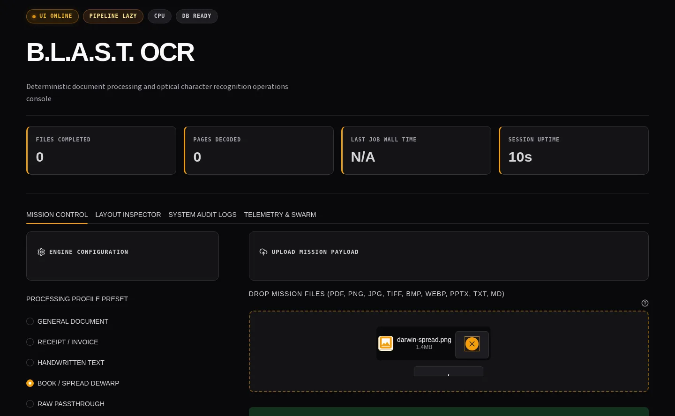Go to the Telemetry & Swarm tab
This screenshot has width=675, height=416.
tap(280, 215)
